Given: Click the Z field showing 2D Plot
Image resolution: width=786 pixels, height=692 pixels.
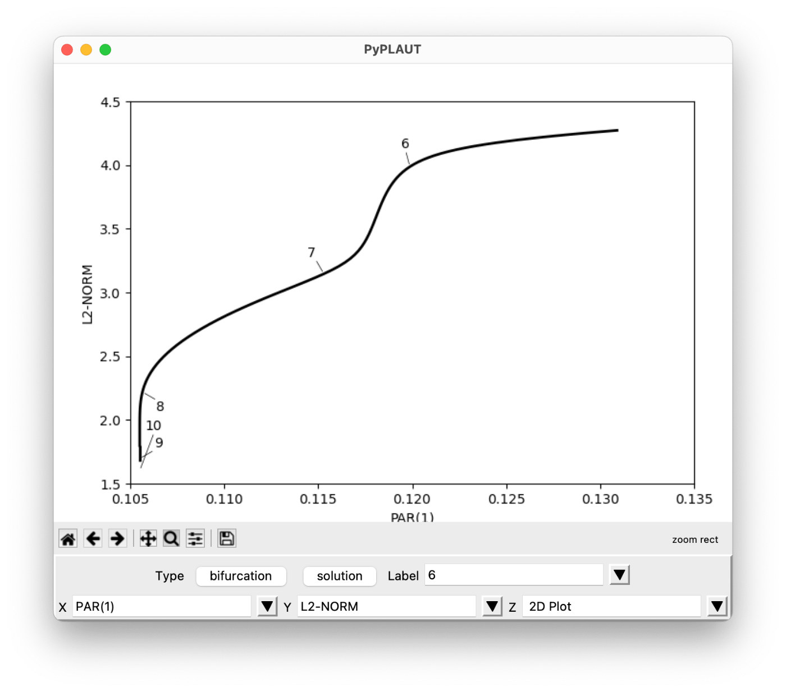Looking at the screenshot, I should pyautogui.click(x=612, y=606).
